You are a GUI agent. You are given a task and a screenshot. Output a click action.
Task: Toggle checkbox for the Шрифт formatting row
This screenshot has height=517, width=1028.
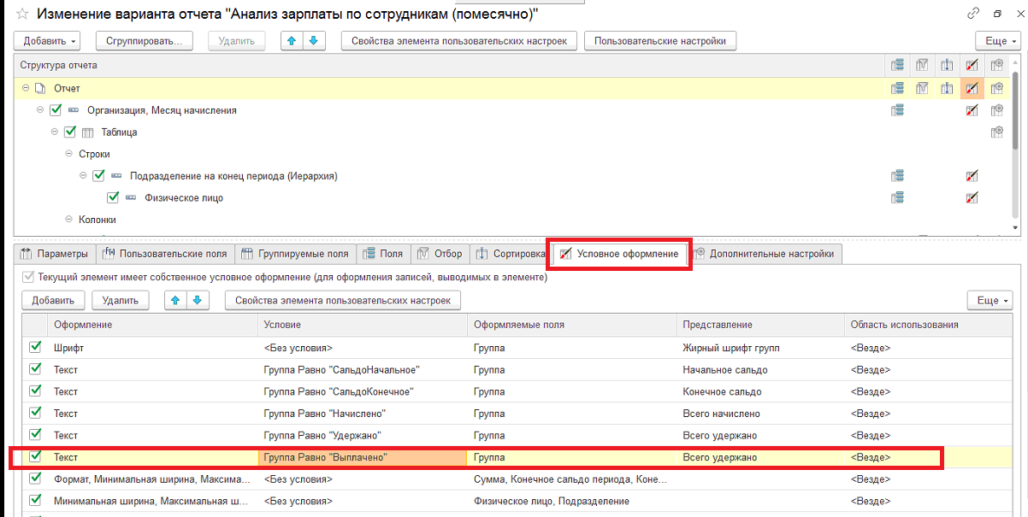pos(35,348)
